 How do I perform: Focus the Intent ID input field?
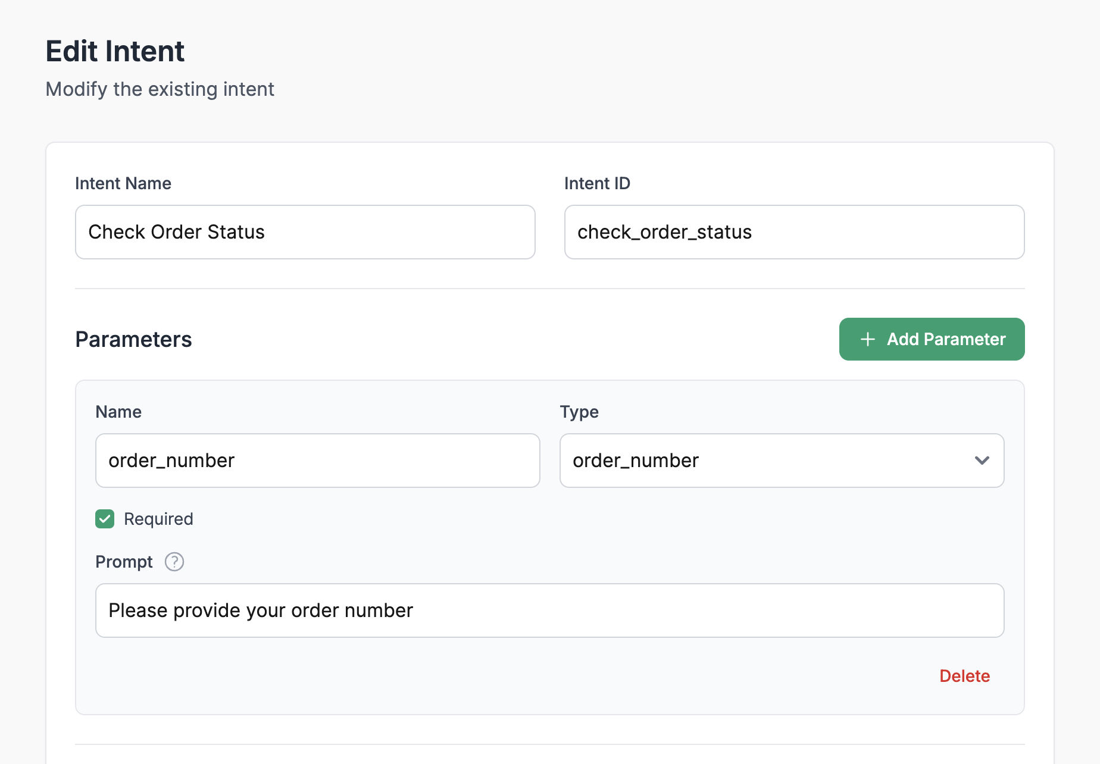(795, 232)
